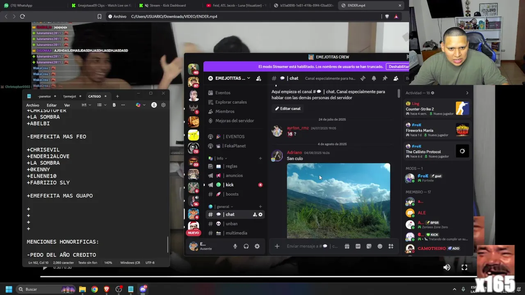Open Copilot dropdown arrow in Notepad
The image size is (525, 295).
[x=144, y=105]
